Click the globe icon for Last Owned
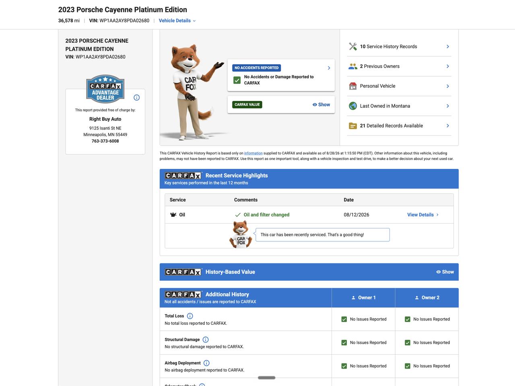This screenshot has width=515, height=386. pos(353,106)
